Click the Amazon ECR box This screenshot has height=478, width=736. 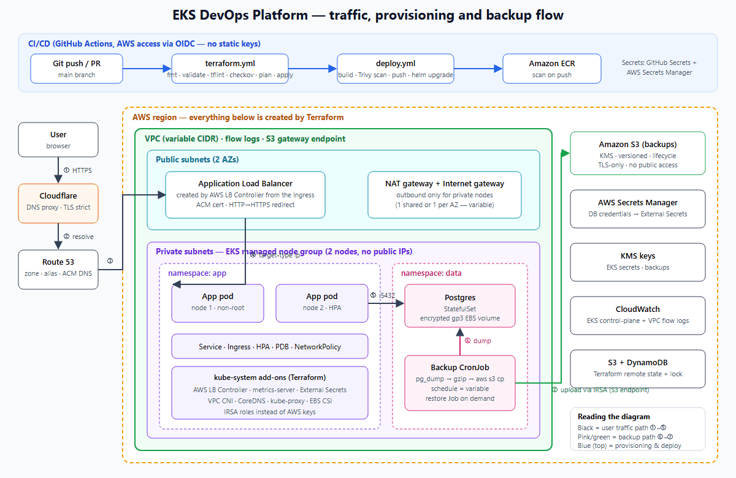(552, 69)
